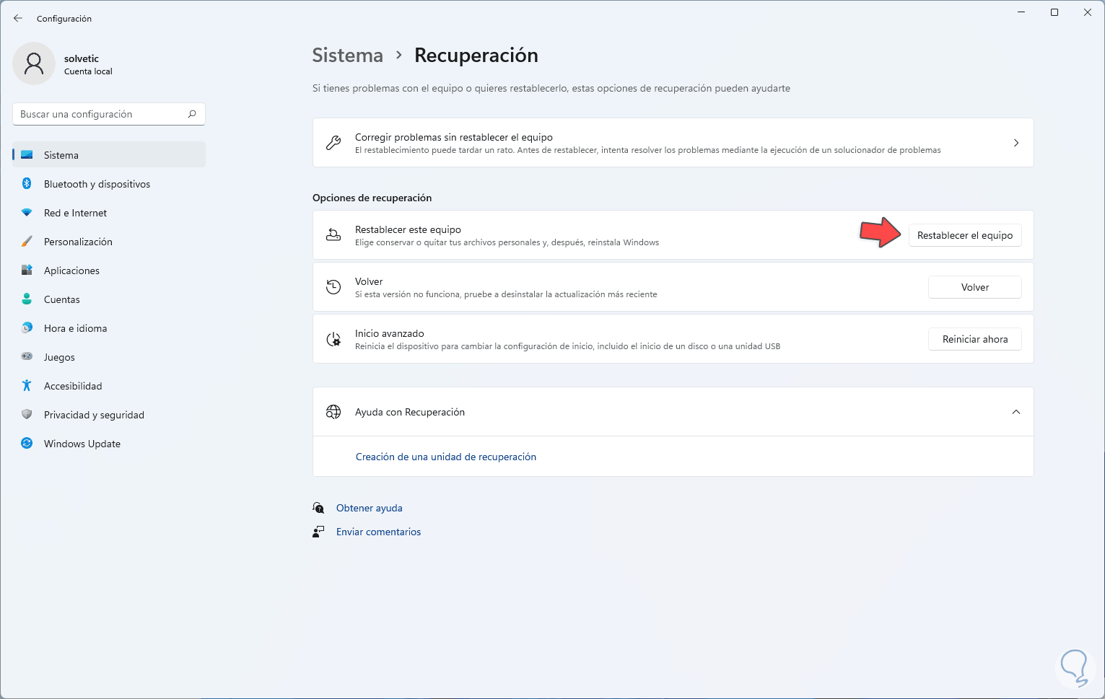
Task: Click the Juegos controller icon
Action: tap(27, 357)
